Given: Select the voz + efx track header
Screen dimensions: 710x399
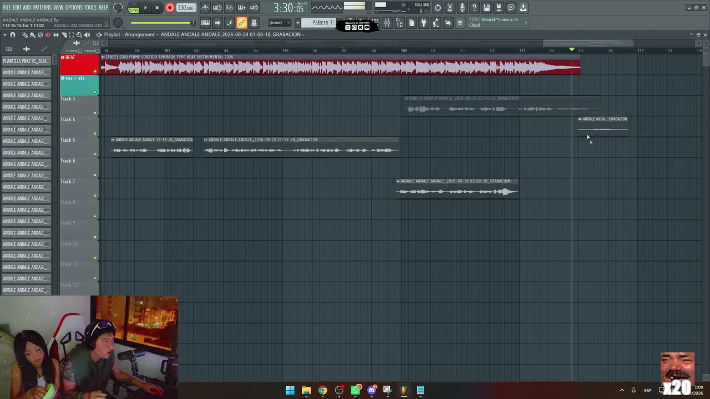Looking at the screenshot, I should pos(79,85).
